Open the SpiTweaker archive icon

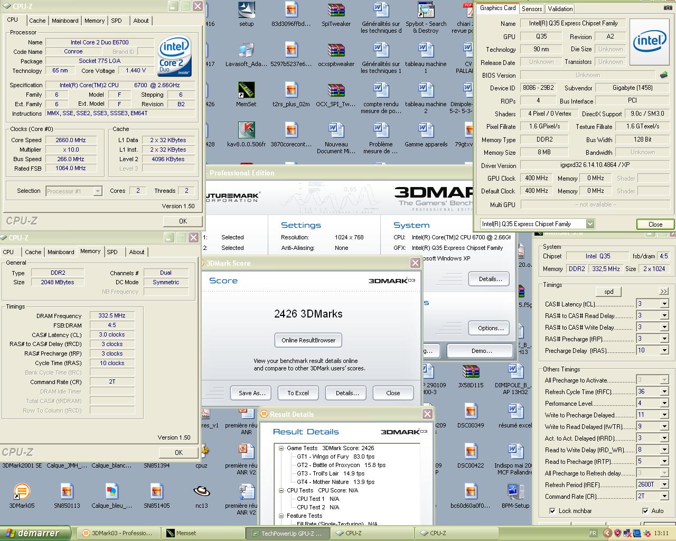336,10
